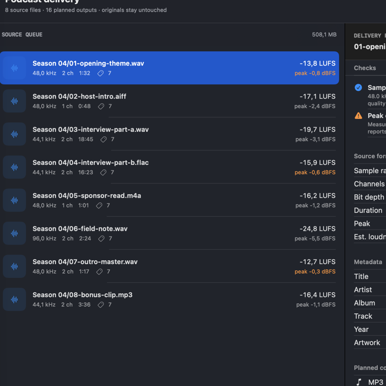Click the peak -1,1 dBFS value
Screen dimensions: 386x386
click(316, 305)
